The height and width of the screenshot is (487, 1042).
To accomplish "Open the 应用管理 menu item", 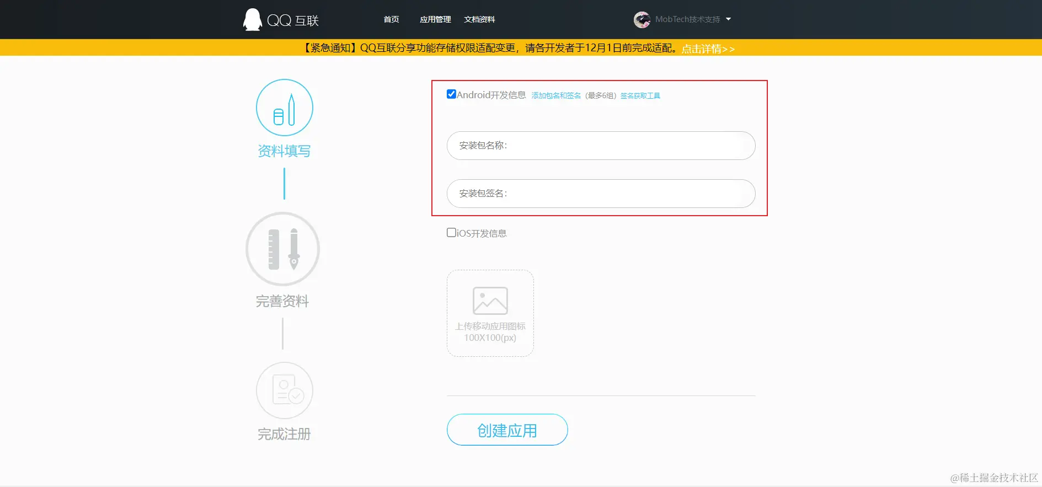I will (x=435, y=19).
